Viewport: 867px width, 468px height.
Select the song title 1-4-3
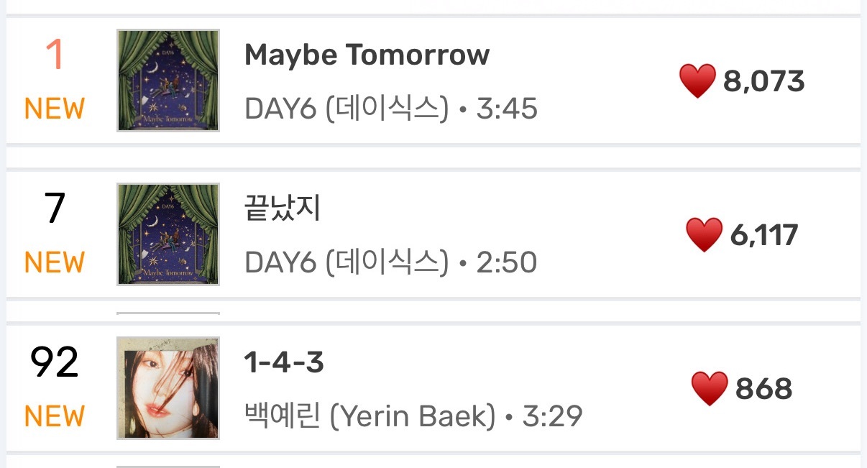point(284,363)
